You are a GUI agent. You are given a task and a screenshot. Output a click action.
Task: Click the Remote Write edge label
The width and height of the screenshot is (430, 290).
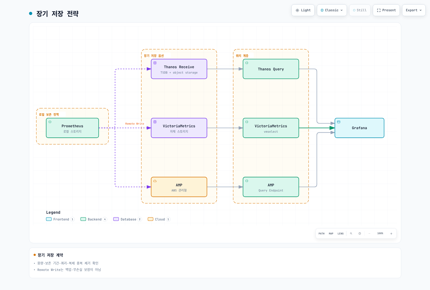(135, 124)
